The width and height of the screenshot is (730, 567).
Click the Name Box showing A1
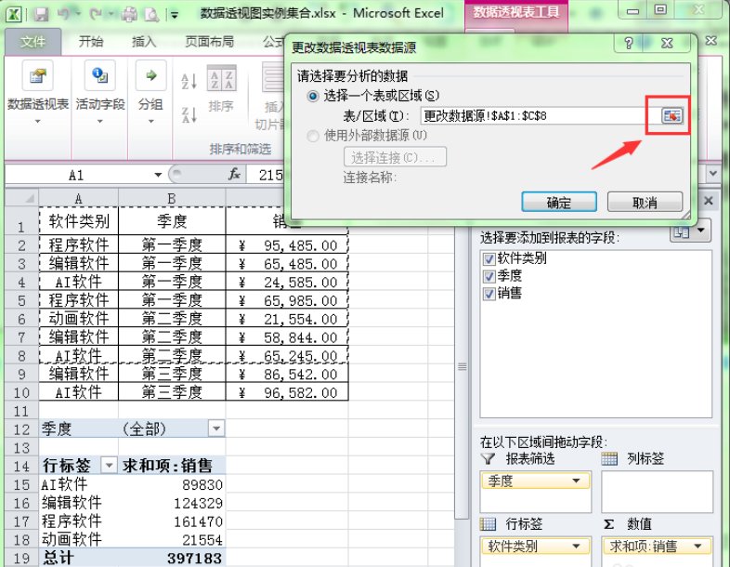coord(77,175)
